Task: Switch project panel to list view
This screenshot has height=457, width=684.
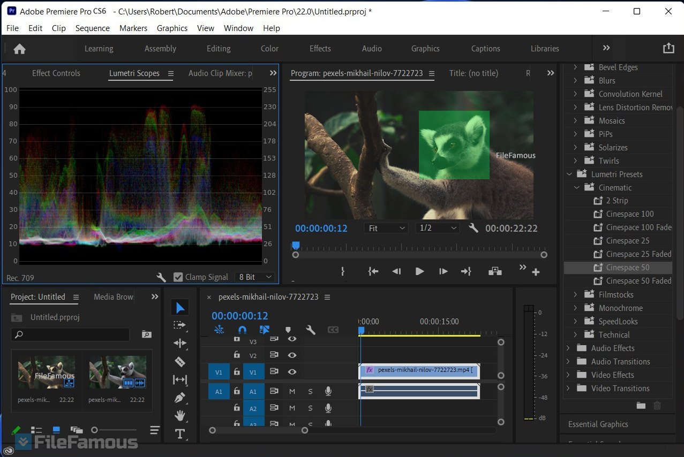Action: (36, 430)
